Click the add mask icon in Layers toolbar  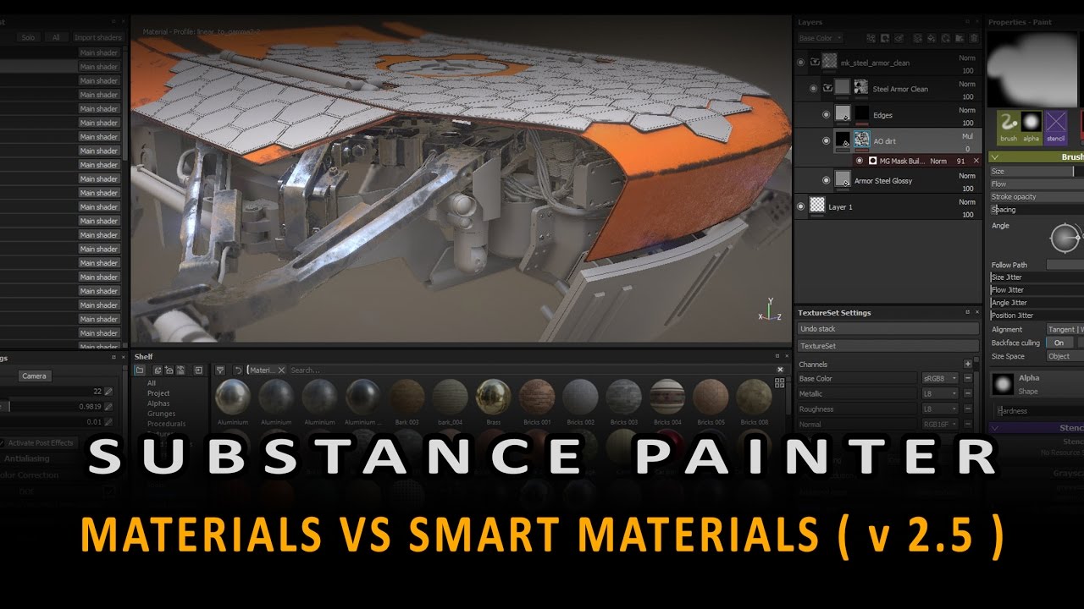tap(885, 38)
